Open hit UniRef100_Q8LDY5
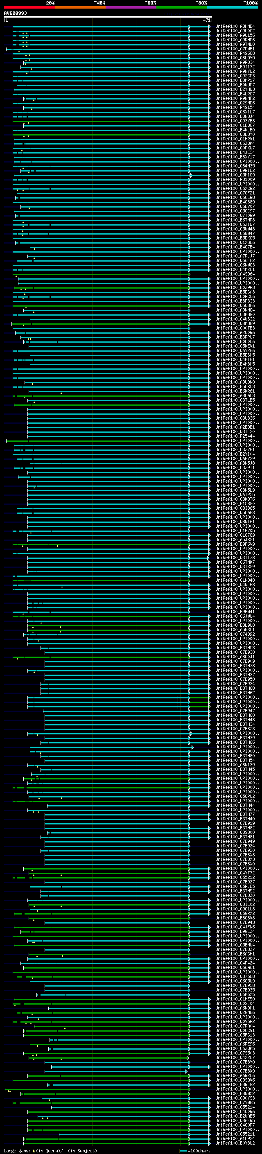Screen dimensions: 262x1154 [x=235, y=58]
